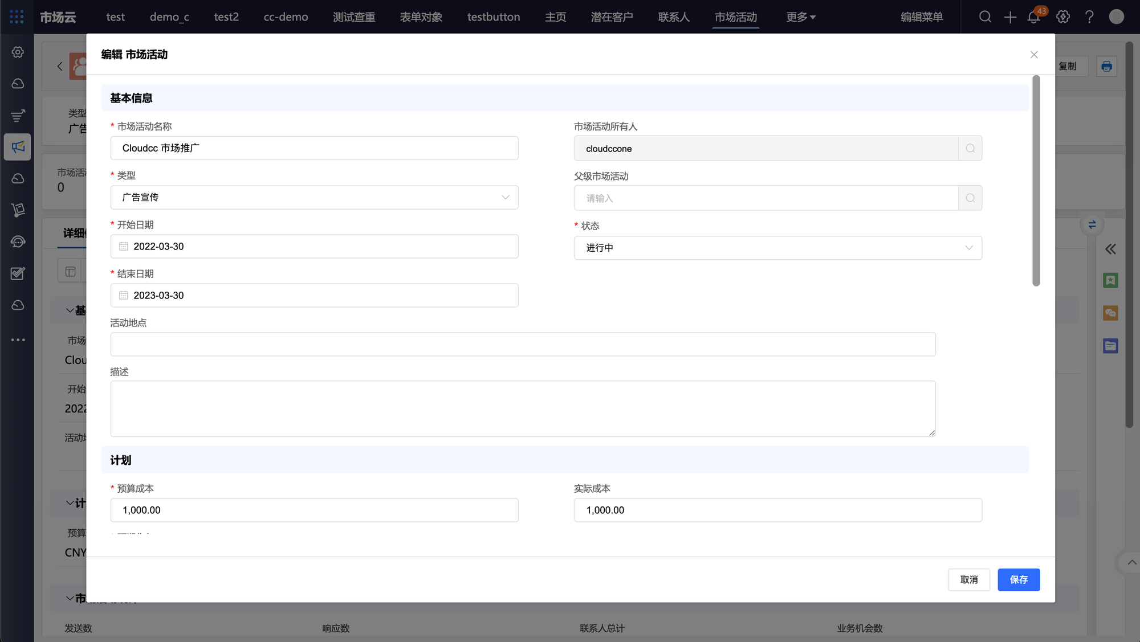Image resolution: width=1140 pixels, height=642 pixels.
Task: Open the notifications bell icon
Action: 1033,17
